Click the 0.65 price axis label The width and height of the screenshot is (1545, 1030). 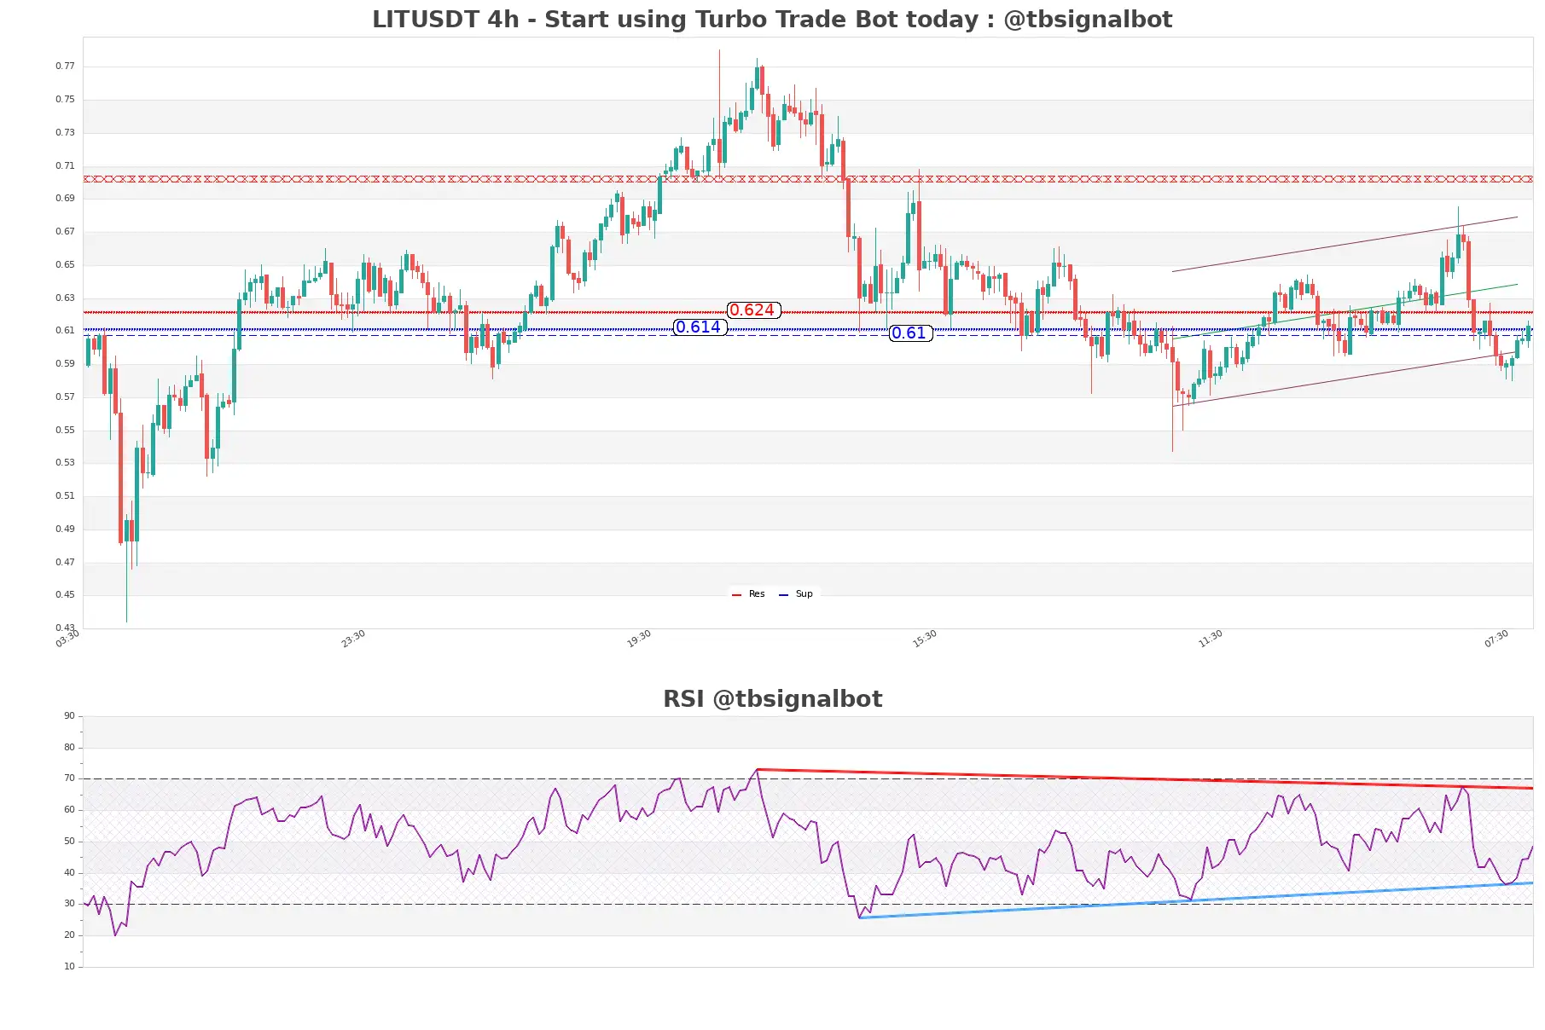(65, 265)
